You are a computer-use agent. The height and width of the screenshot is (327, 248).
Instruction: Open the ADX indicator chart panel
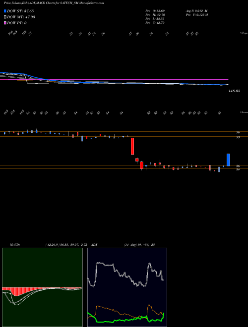(x=127, y=287)
